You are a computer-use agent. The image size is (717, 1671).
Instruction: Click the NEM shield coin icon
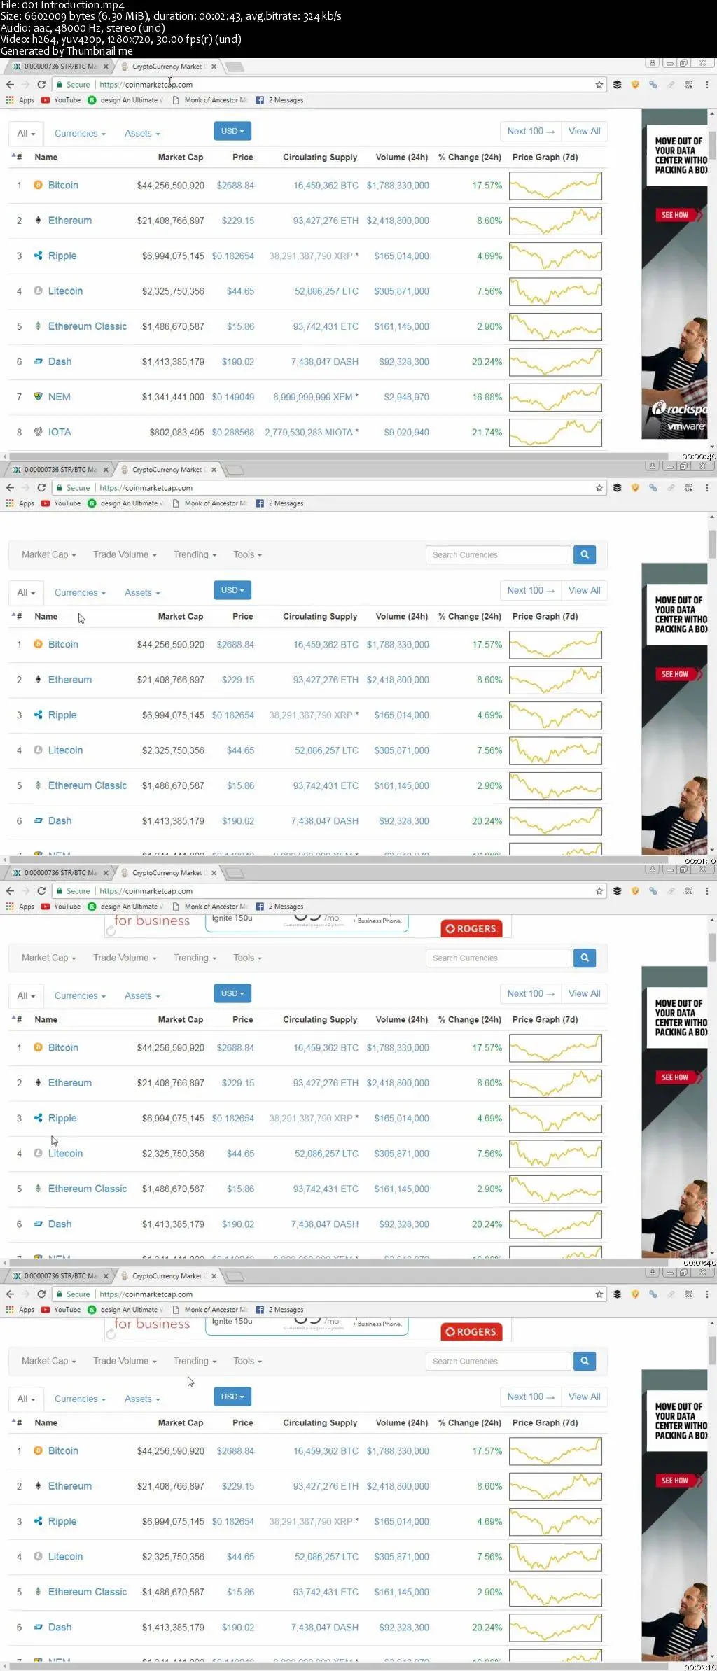click(38, 396)
